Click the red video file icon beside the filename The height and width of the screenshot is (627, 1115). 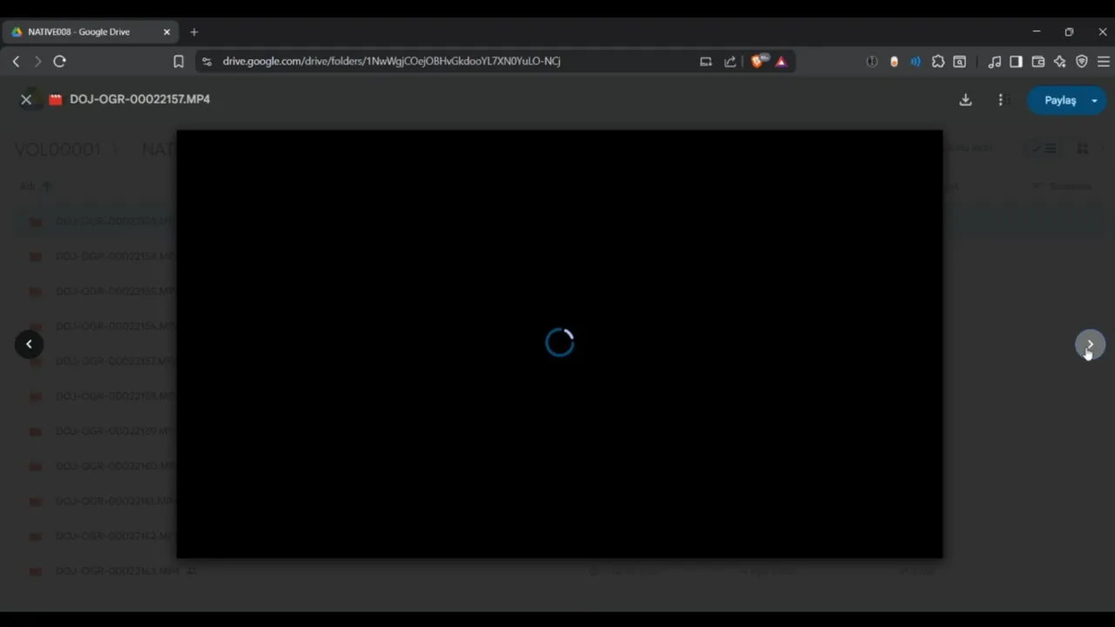click(x=56, y=99)
